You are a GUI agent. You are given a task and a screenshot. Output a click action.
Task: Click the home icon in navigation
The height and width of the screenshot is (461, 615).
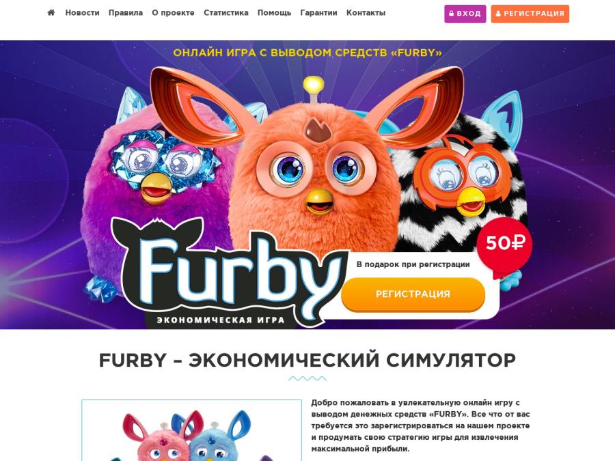click(51, 12)
